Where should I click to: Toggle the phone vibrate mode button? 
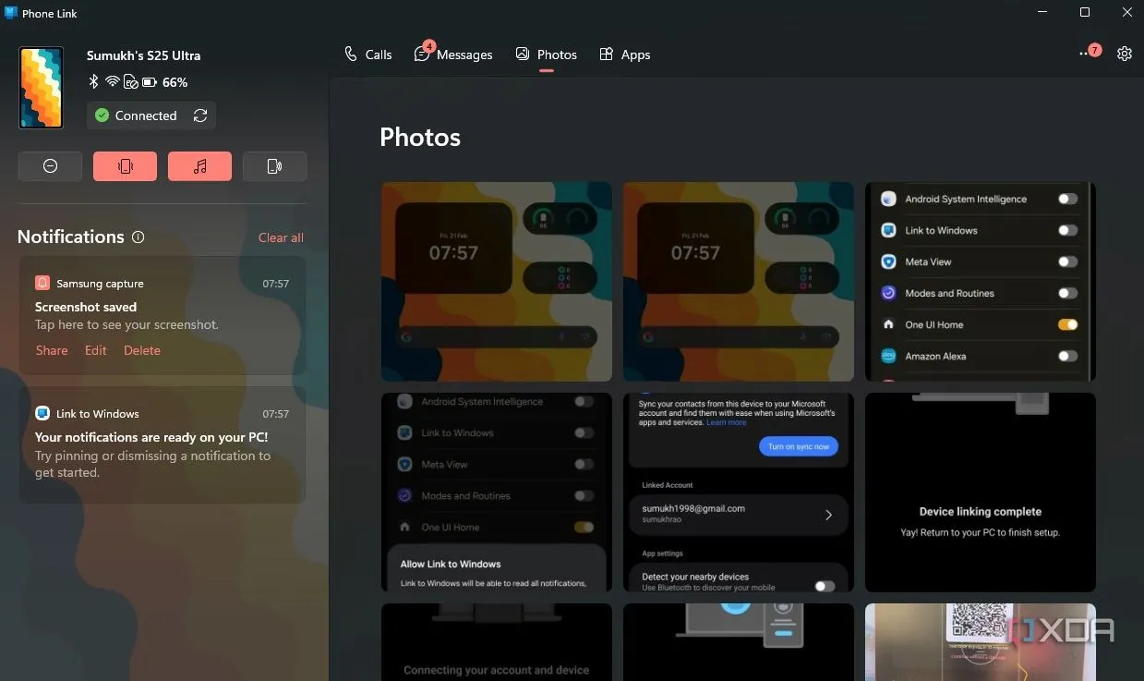tap(125, 166)
